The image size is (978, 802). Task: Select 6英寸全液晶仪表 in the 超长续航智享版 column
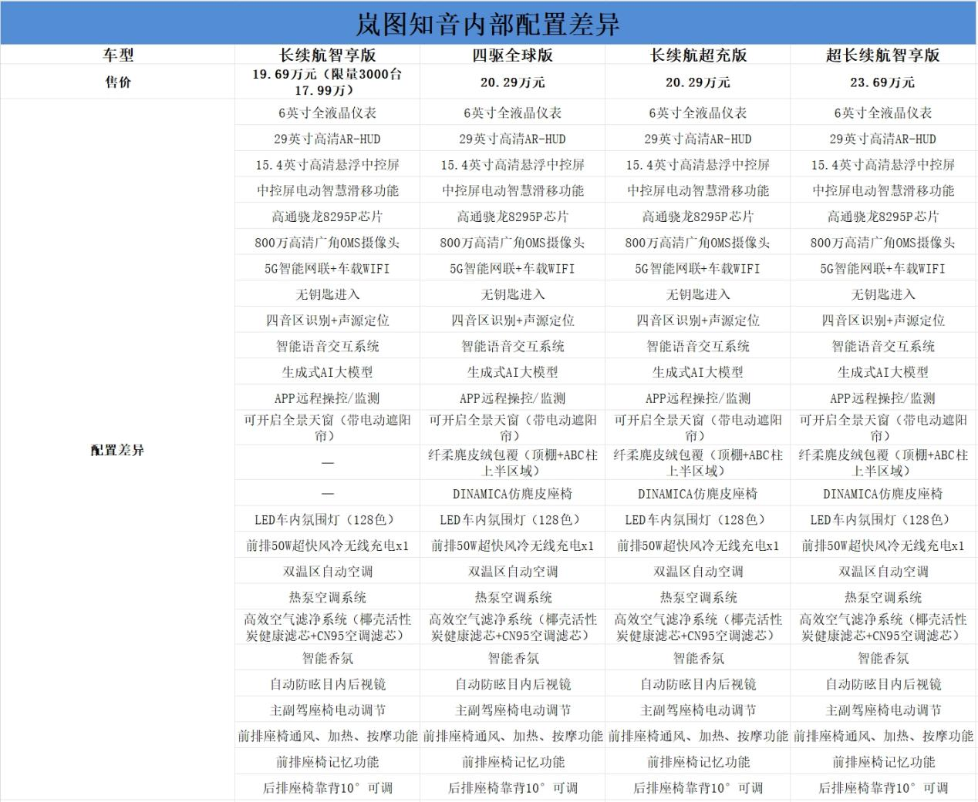pos(883,112)
